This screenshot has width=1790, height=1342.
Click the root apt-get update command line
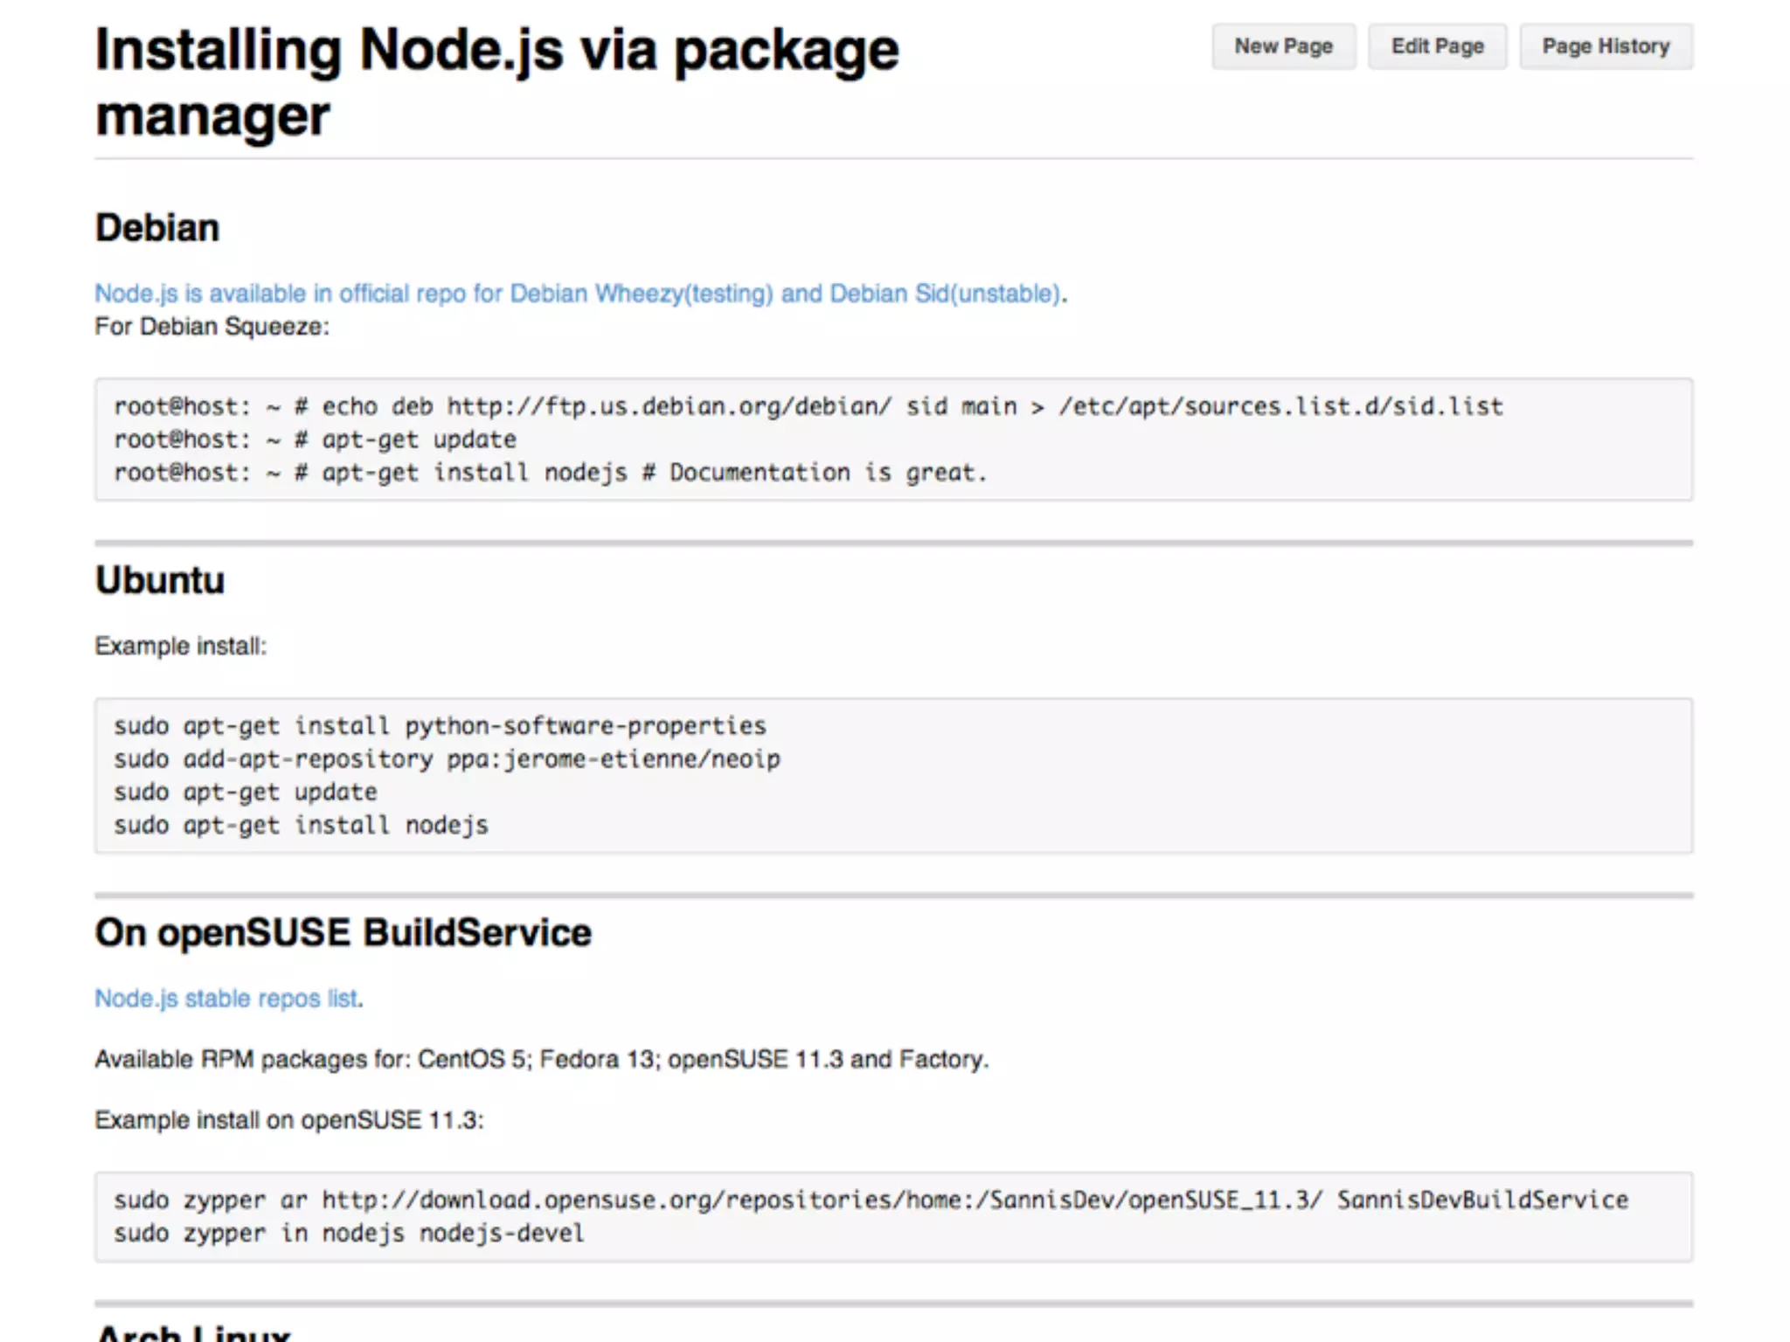(x=315, y=439)
